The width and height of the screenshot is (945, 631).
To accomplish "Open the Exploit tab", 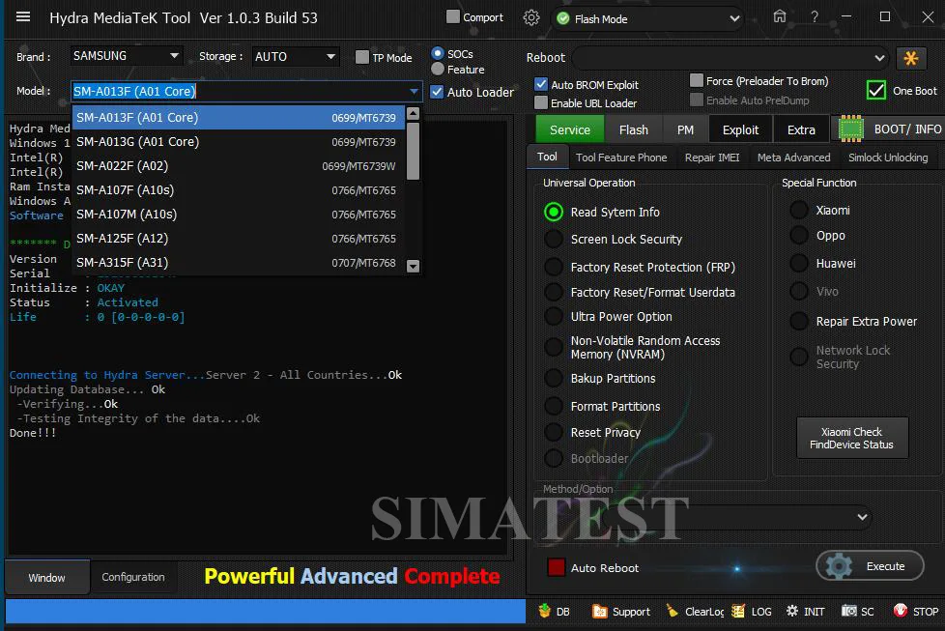I will coord(740,129).
